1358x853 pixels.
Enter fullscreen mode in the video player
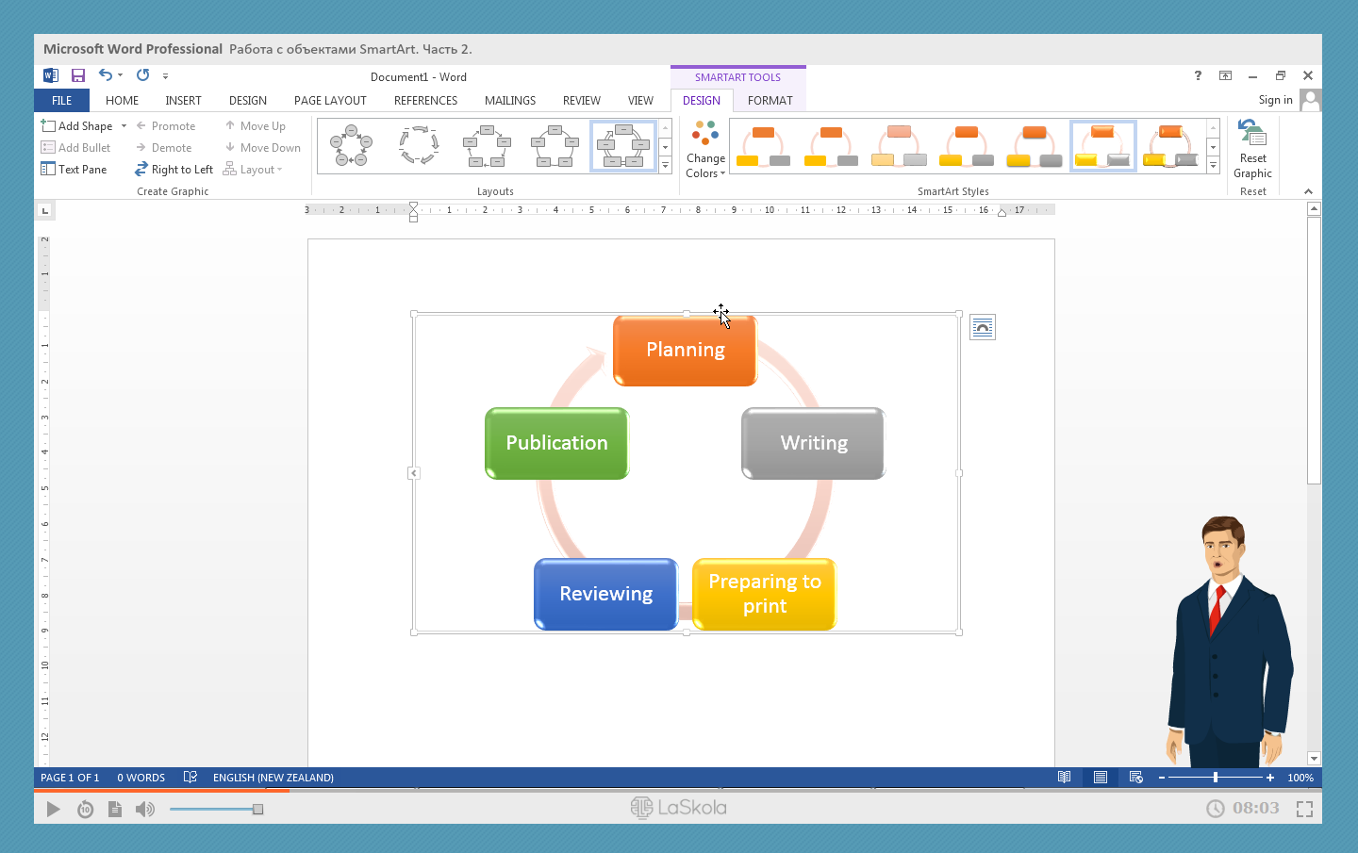coord(1304,809)
